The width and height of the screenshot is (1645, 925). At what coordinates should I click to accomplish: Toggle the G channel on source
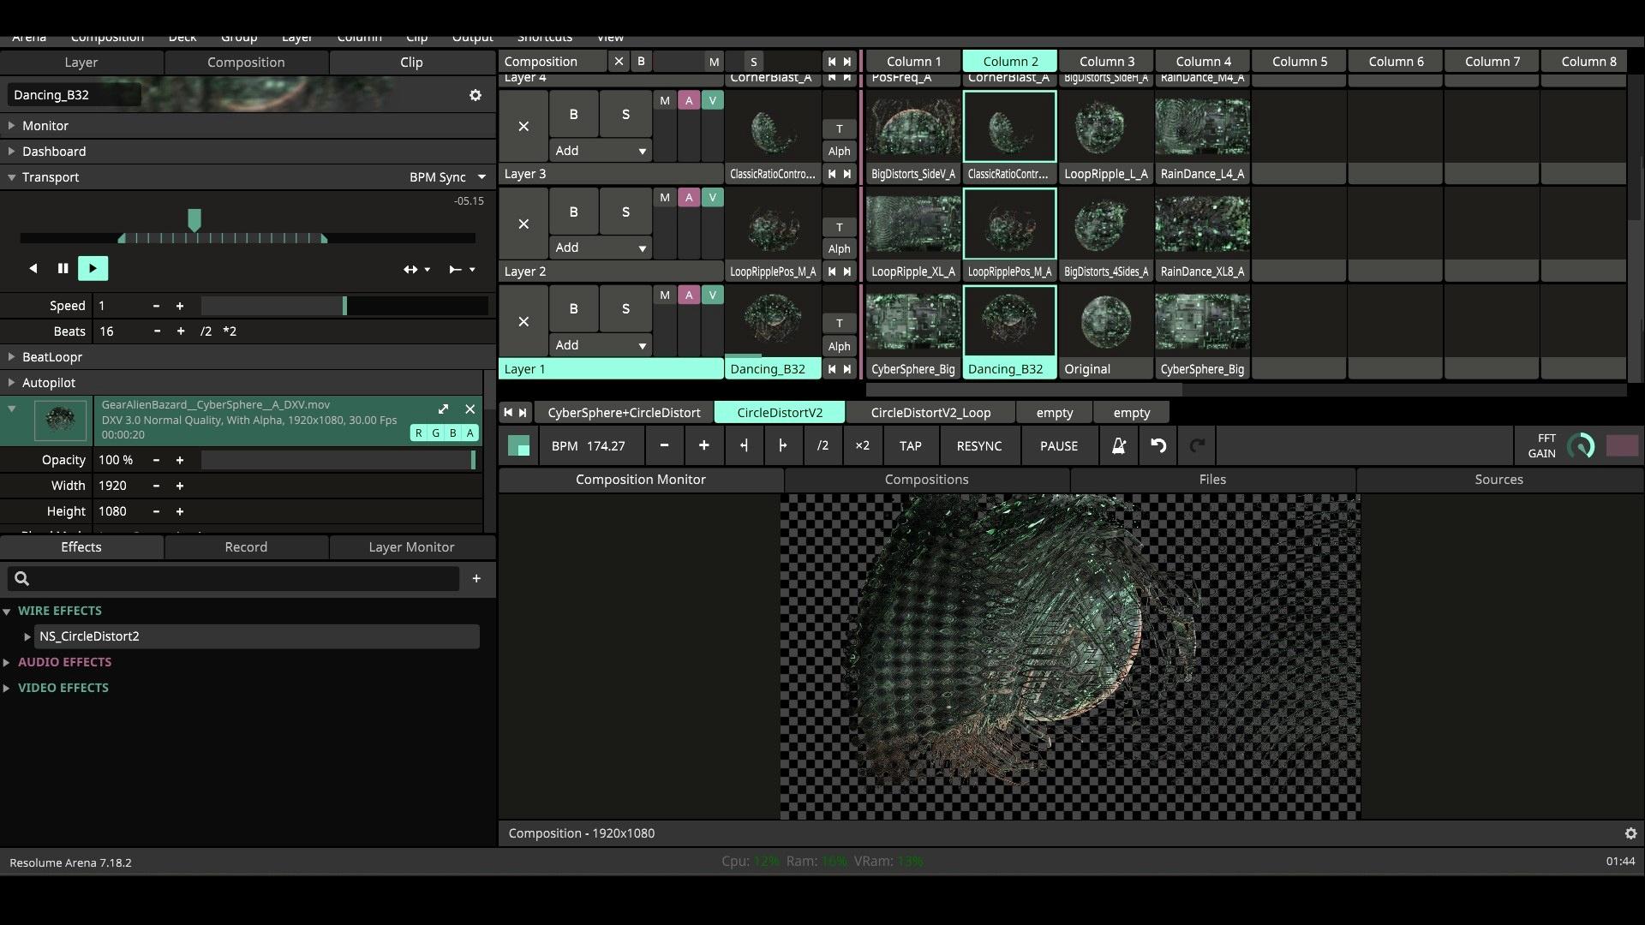tap(435, 433)
